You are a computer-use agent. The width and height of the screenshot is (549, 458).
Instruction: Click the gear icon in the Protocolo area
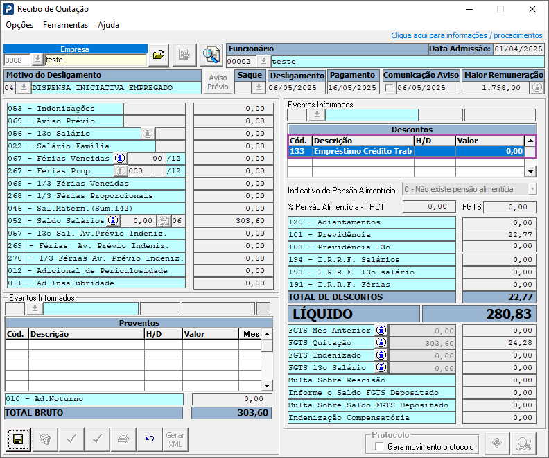(x=497, y=443)
